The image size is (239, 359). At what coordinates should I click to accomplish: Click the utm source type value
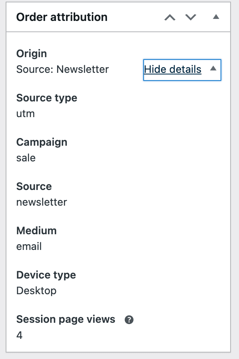coord(25,114)
